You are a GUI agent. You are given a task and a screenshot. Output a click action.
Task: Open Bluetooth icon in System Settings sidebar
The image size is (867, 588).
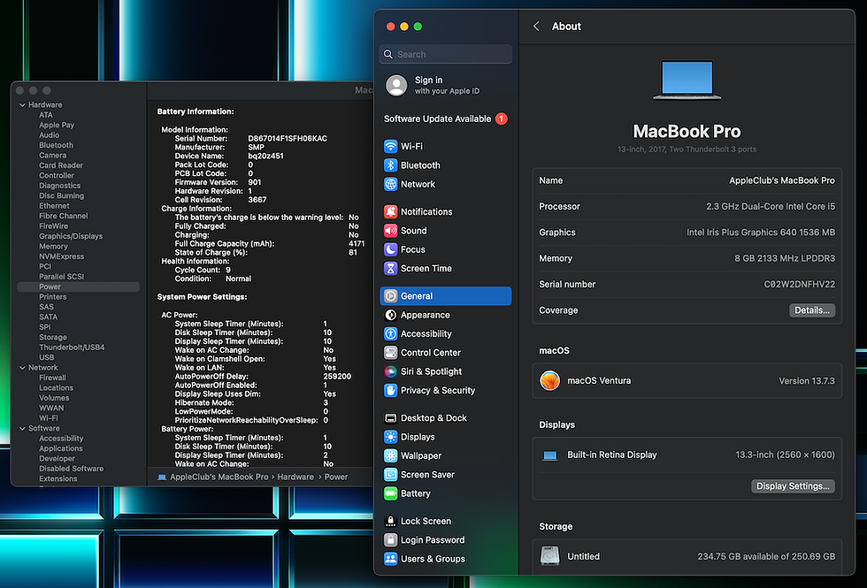[x=390, y=165]
